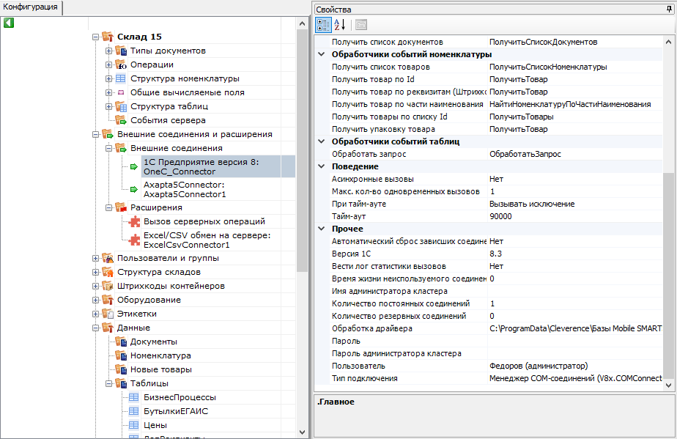Switch properties to alphabetical sort icon

pyautogui.click(x=340, y=25)
